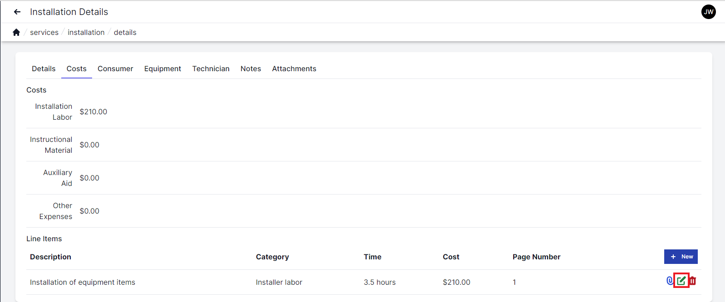The height and width of the screenshot is (302, 725).
Task: Click the paperclip attachment icon on line item
Action: pos(670,281)
